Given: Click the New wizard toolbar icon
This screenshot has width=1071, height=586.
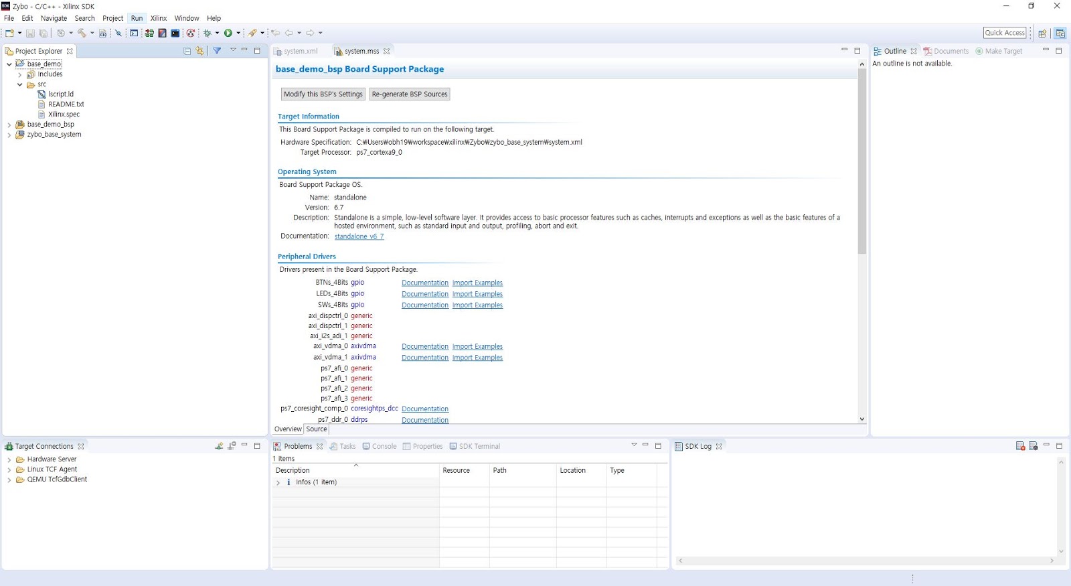Looking at the screenshot, I should pyautogui.click(x=9, y=33).
